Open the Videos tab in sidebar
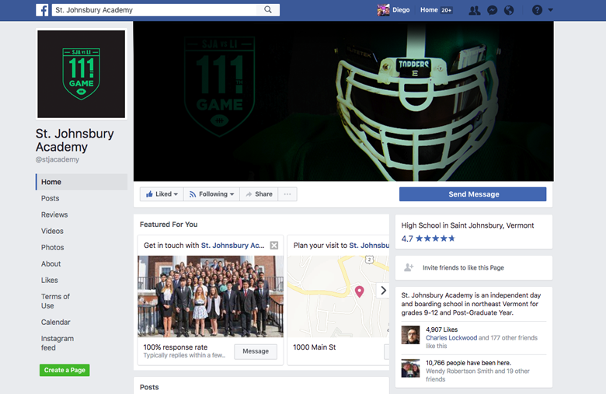This screenshot has width=606, height=394. pos(52,231)
